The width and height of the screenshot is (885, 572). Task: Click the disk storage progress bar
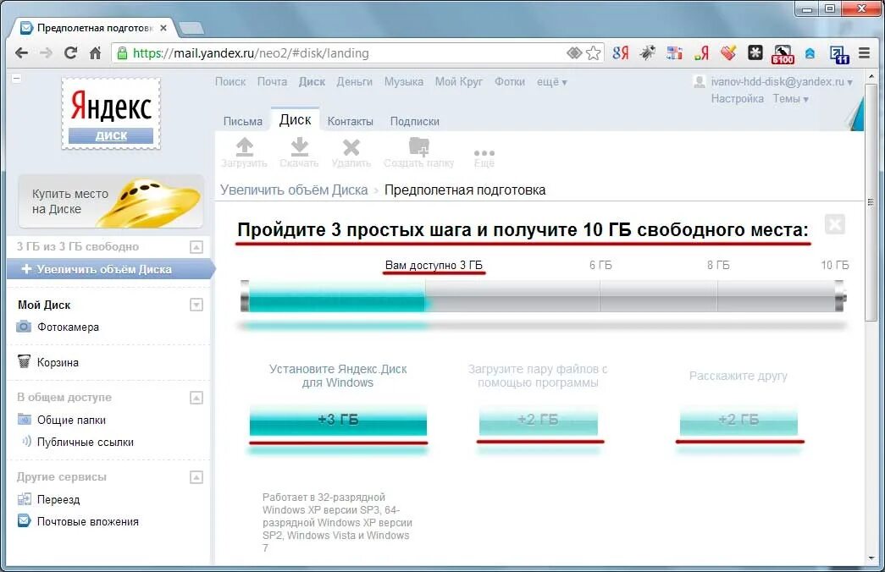click(543, 296)
